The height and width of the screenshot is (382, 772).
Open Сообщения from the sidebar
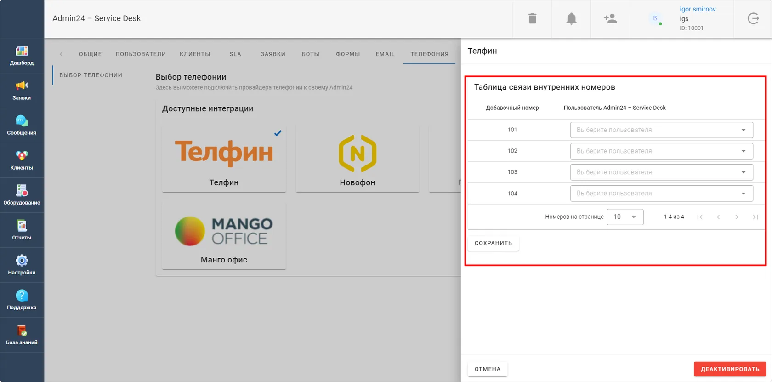pos(22,125)
